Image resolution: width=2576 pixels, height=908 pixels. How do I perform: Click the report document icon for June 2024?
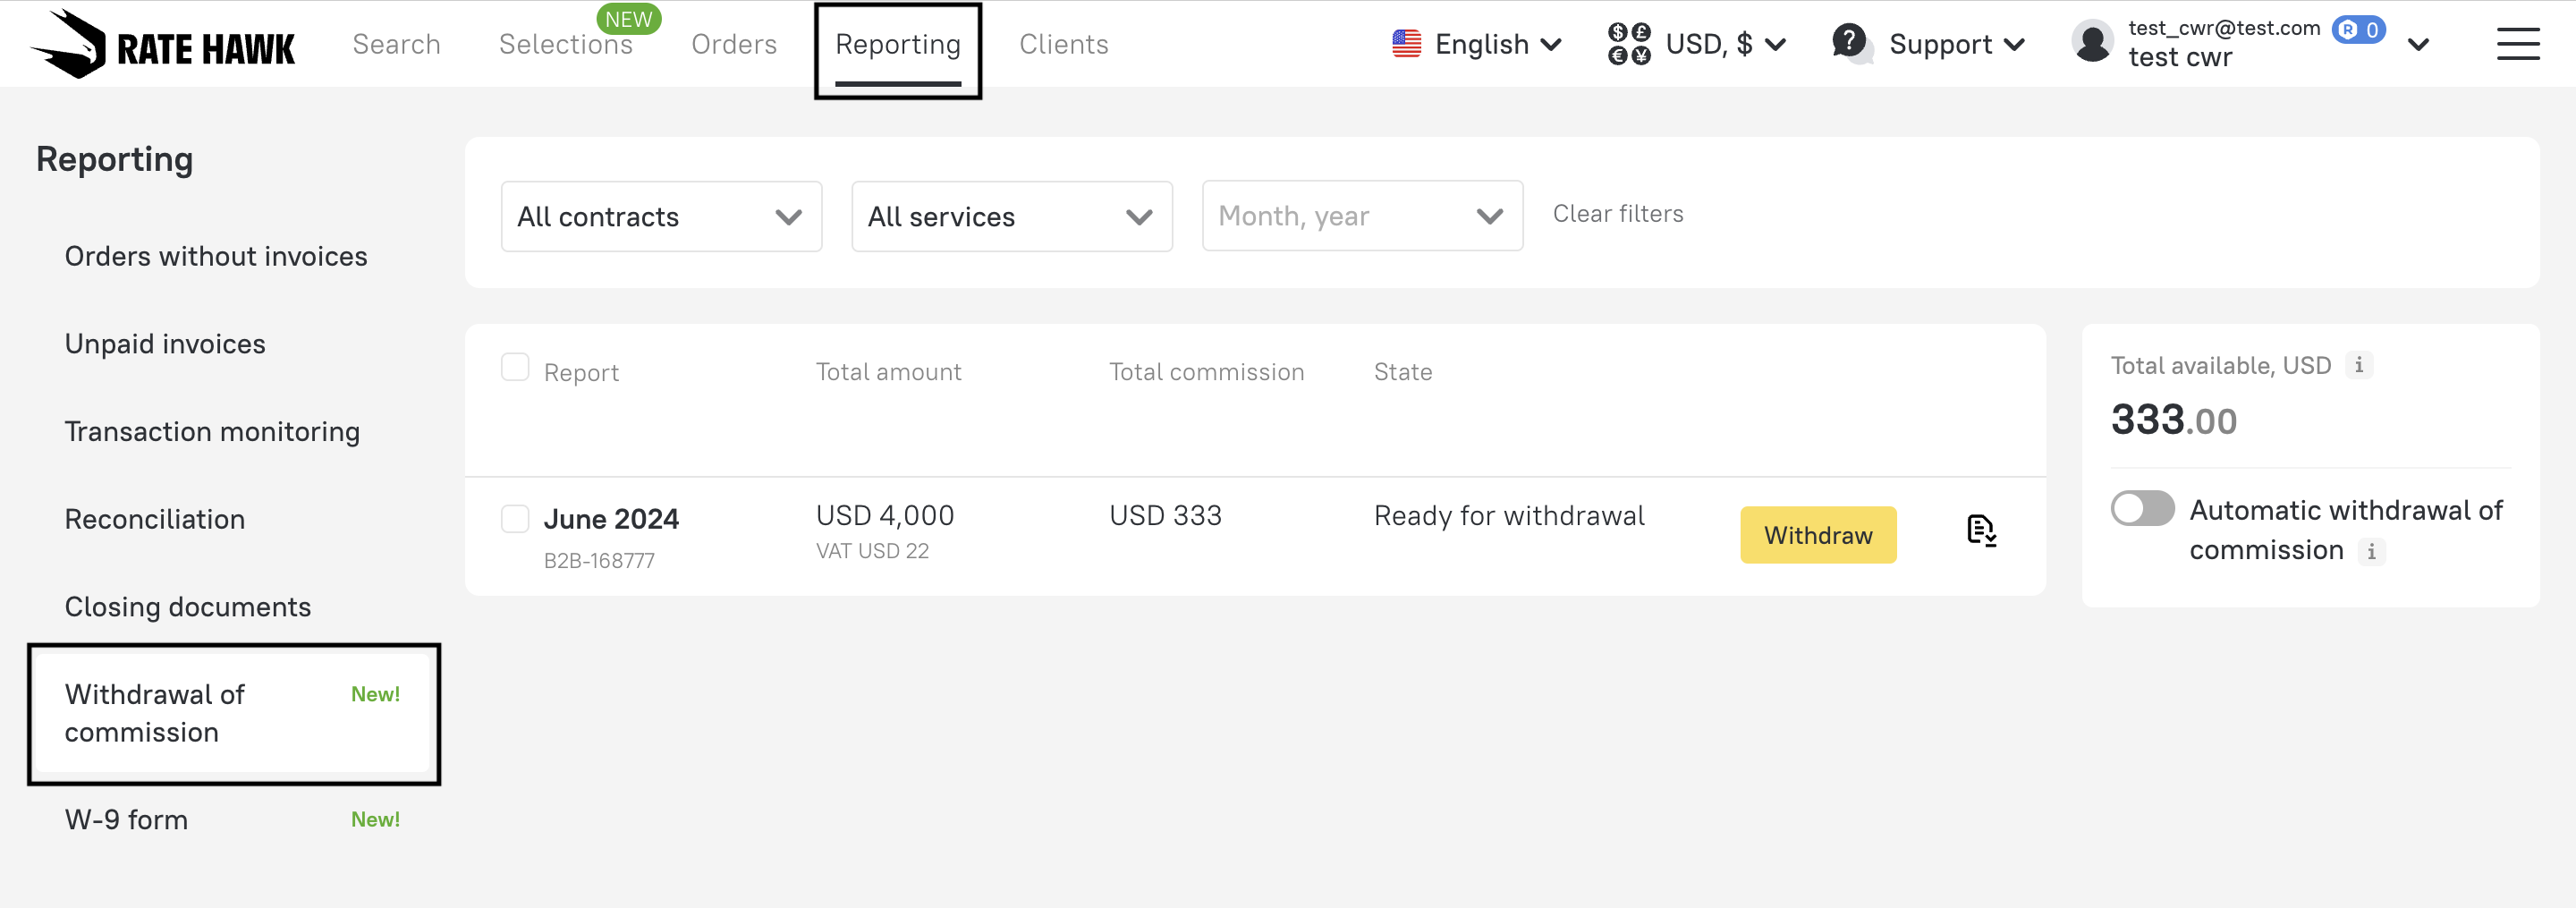[1980, 530]
